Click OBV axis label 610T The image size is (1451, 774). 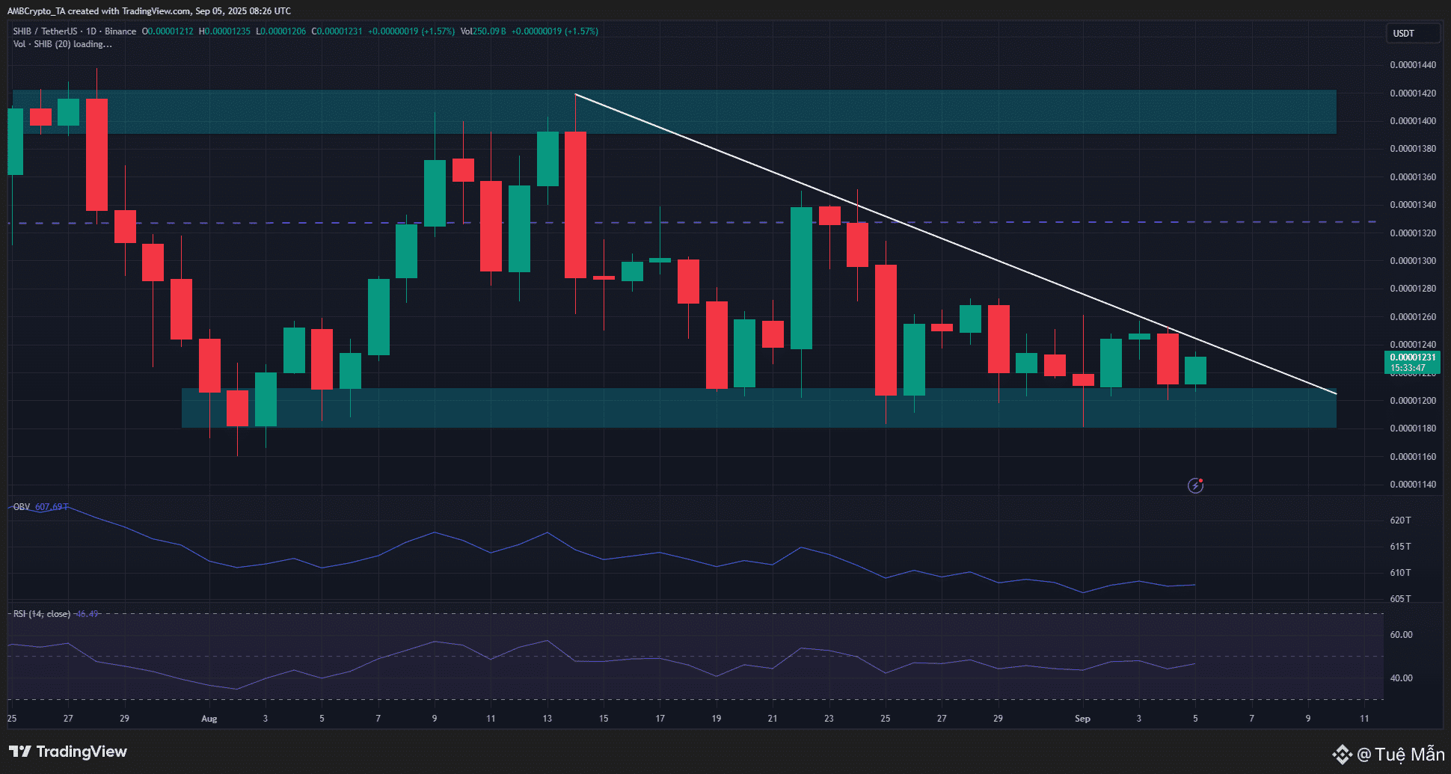[1400, 573]
